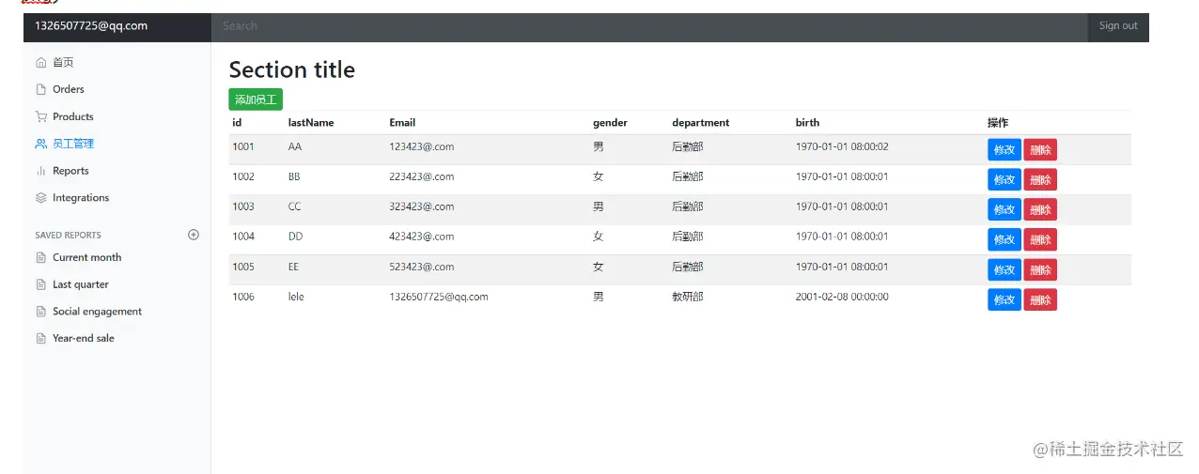
Task: Click 修改 for employee AA
Action: (1004, 150)
